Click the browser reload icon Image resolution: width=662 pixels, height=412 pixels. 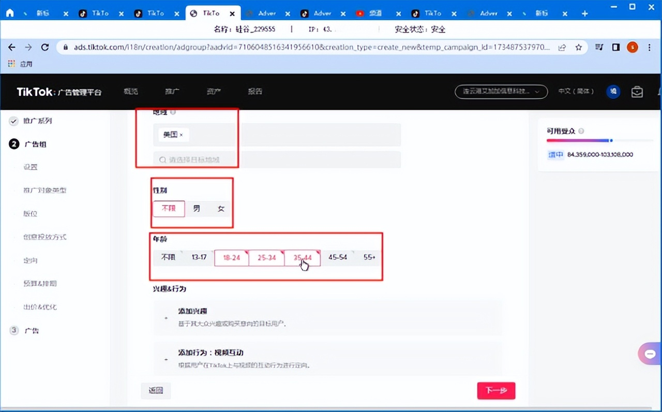(x=45, y=47)
